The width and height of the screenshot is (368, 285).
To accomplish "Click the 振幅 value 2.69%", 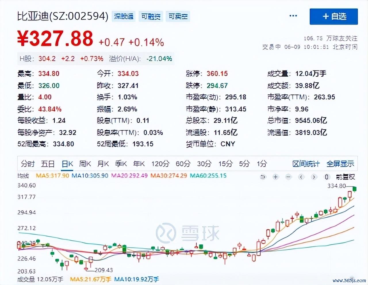I will pyautogui.click(x=127, y=109).
